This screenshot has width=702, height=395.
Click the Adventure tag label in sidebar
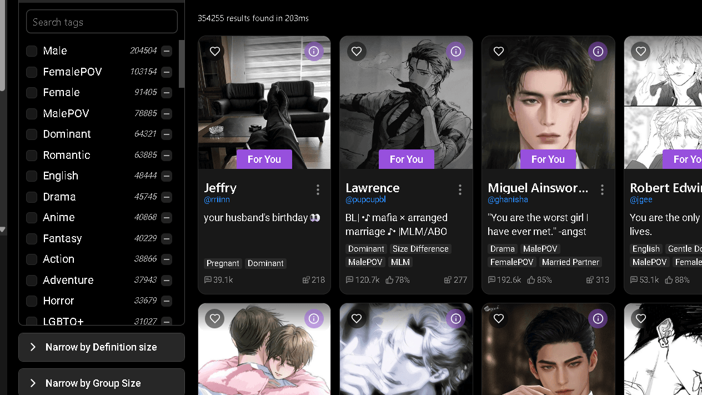[x=68, y=280]
